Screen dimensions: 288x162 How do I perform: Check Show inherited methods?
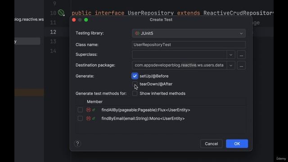pos(135,93)
